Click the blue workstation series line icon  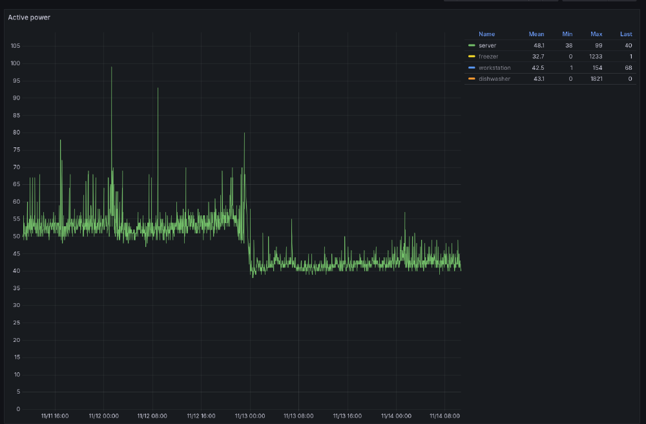click(x=472, y=67)
